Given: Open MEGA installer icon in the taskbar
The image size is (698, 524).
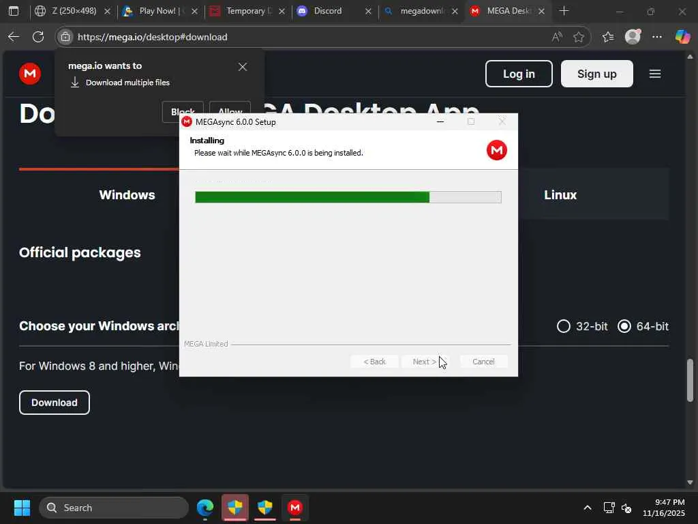Looking at the screenshot, I should tap(294, 508).
